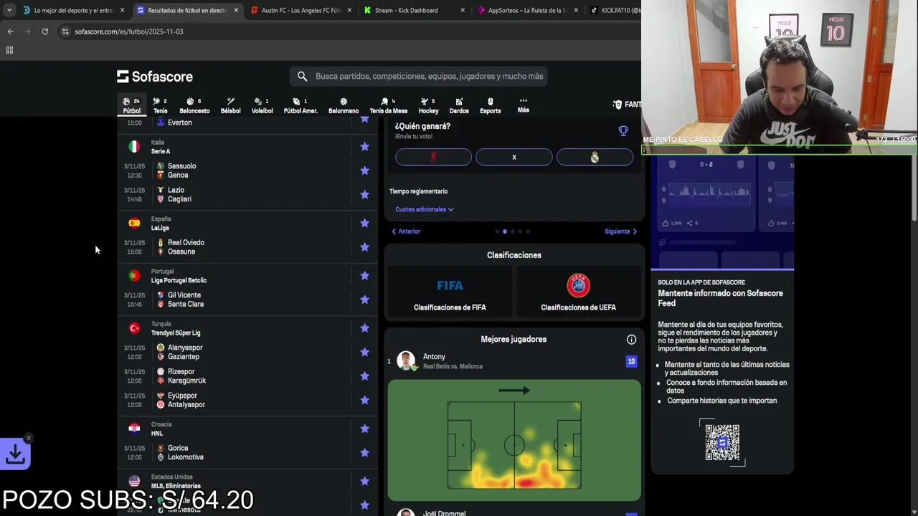918x516 pixels.
Task: Expand the Cuotas adicionales dropdown
Action: (x=425, y=209)
